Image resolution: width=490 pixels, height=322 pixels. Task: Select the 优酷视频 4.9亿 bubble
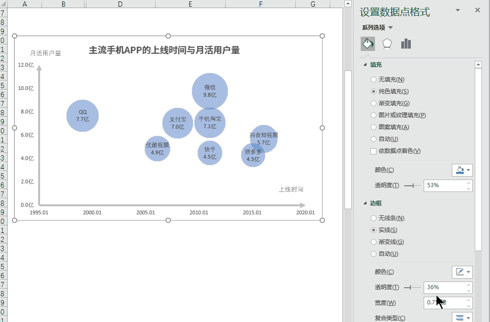(157, 149)
